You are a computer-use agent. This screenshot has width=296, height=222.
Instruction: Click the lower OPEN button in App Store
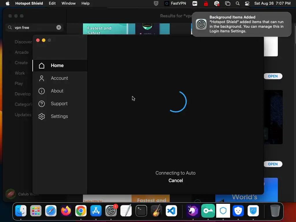pos(273,164)
